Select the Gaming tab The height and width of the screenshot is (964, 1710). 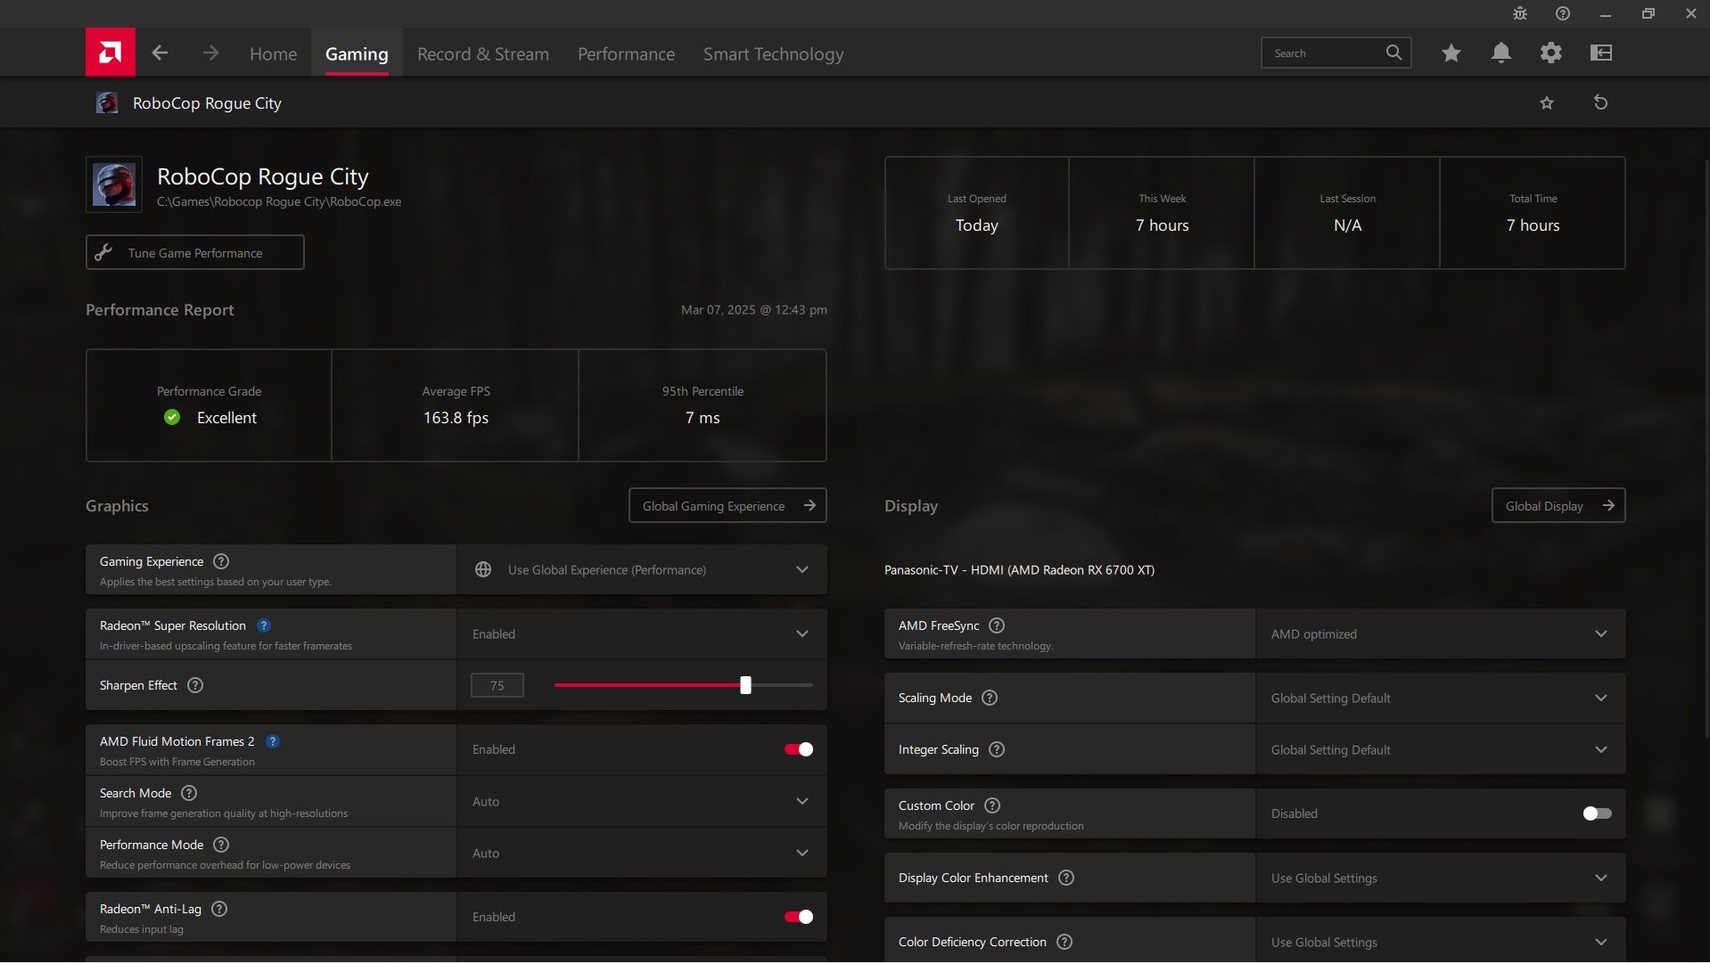coord(357,53)
